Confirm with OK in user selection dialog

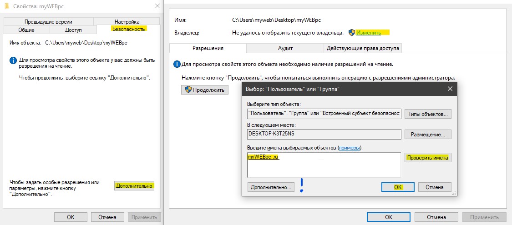[x=398, y=187]
